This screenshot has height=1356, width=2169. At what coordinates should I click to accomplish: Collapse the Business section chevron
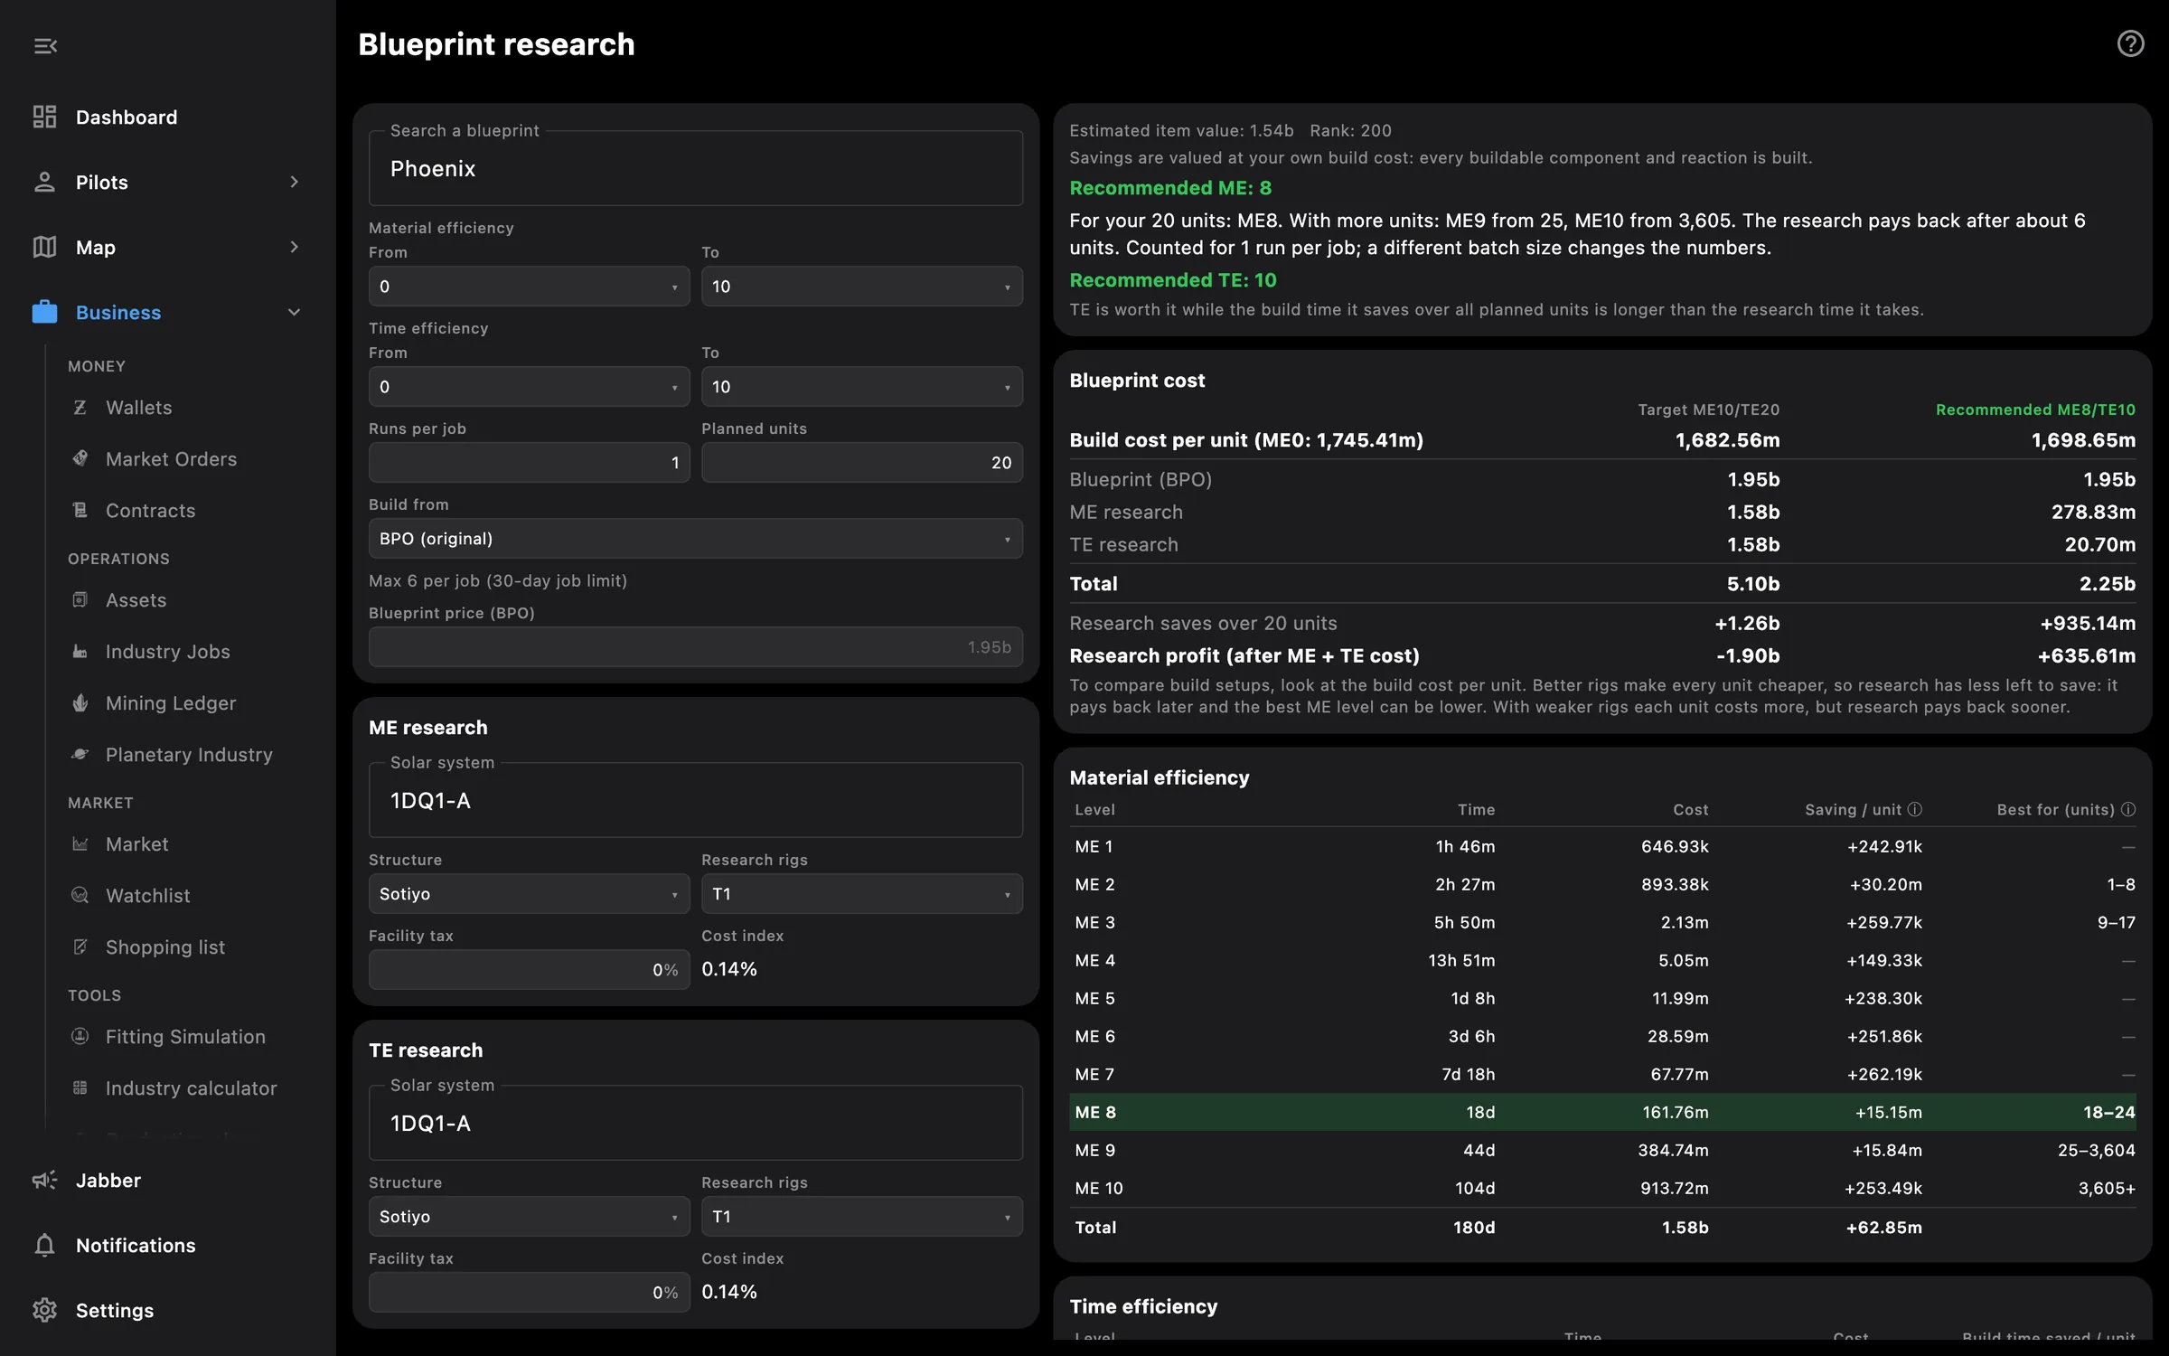click(294, 312)
